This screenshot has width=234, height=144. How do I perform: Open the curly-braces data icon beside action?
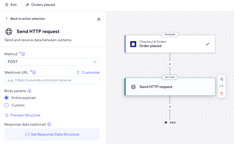coord(222,86)
